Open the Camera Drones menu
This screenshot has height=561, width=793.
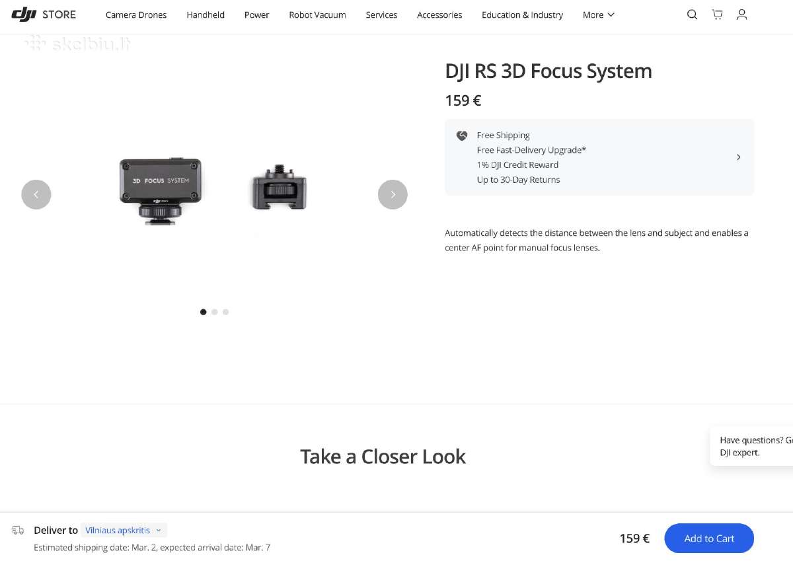click(136, 15)
